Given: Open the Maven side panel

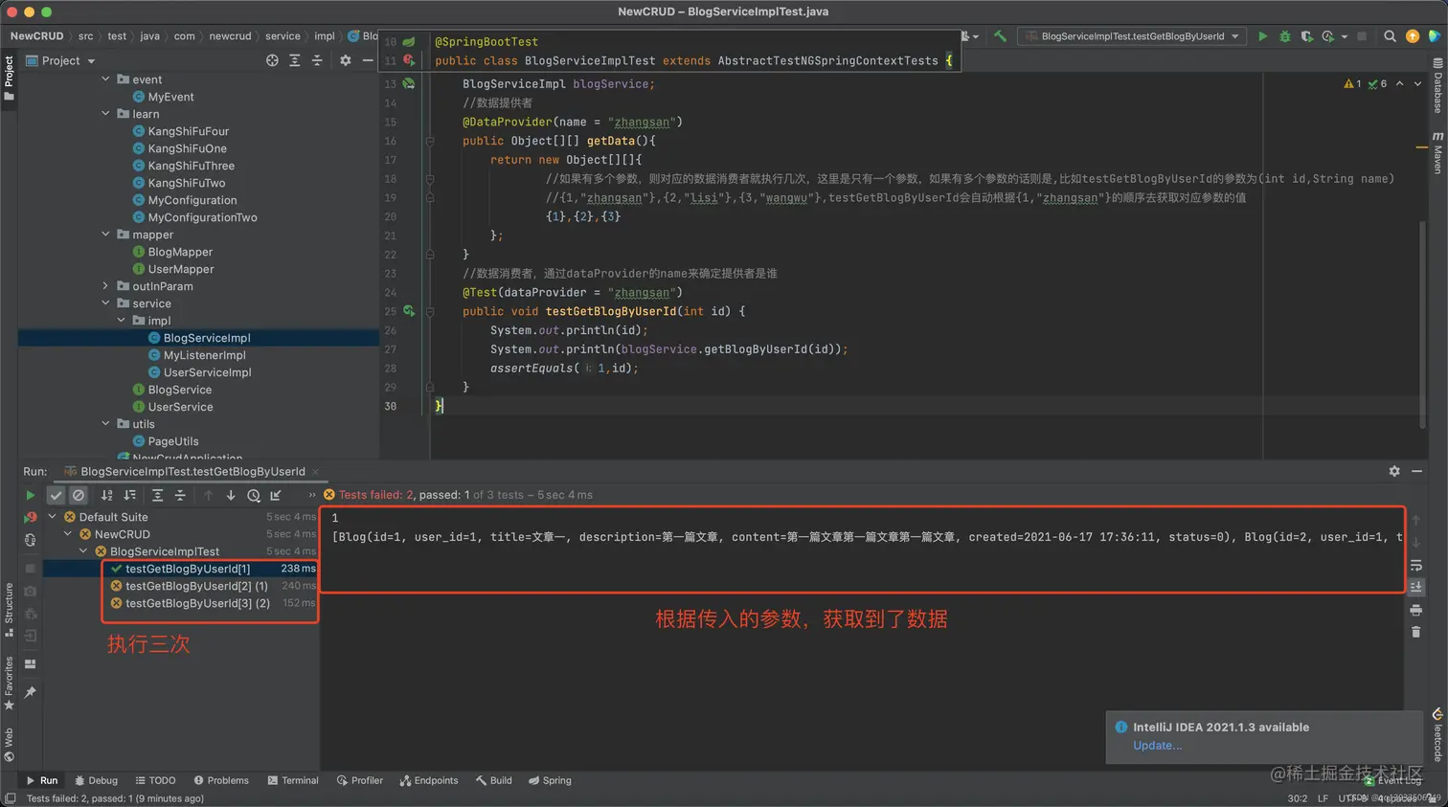Looking at the screenshot, I should [x=1437, y=152].
